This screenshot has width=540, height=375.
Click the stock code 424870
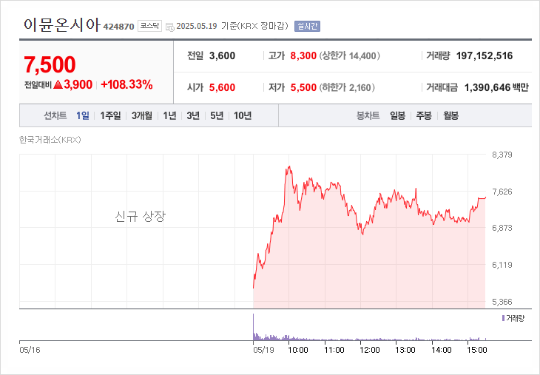(x=118, y=27)
